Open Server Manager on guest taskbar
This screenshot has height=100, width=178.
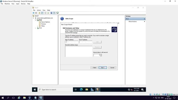[x=92, y=90]
